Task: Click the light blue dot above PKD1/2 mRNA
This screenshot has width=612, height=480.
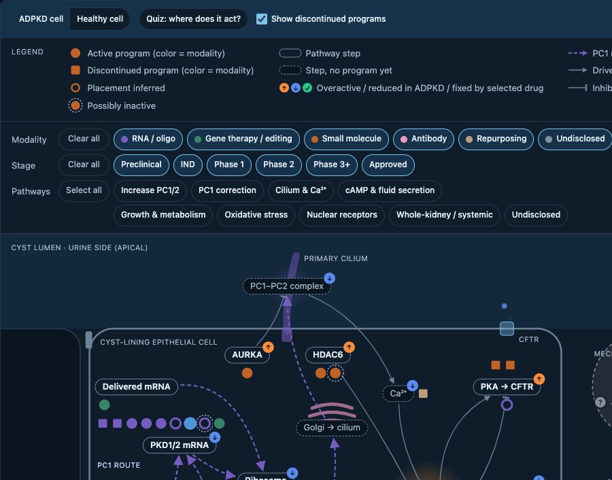Action: point(190,424)
